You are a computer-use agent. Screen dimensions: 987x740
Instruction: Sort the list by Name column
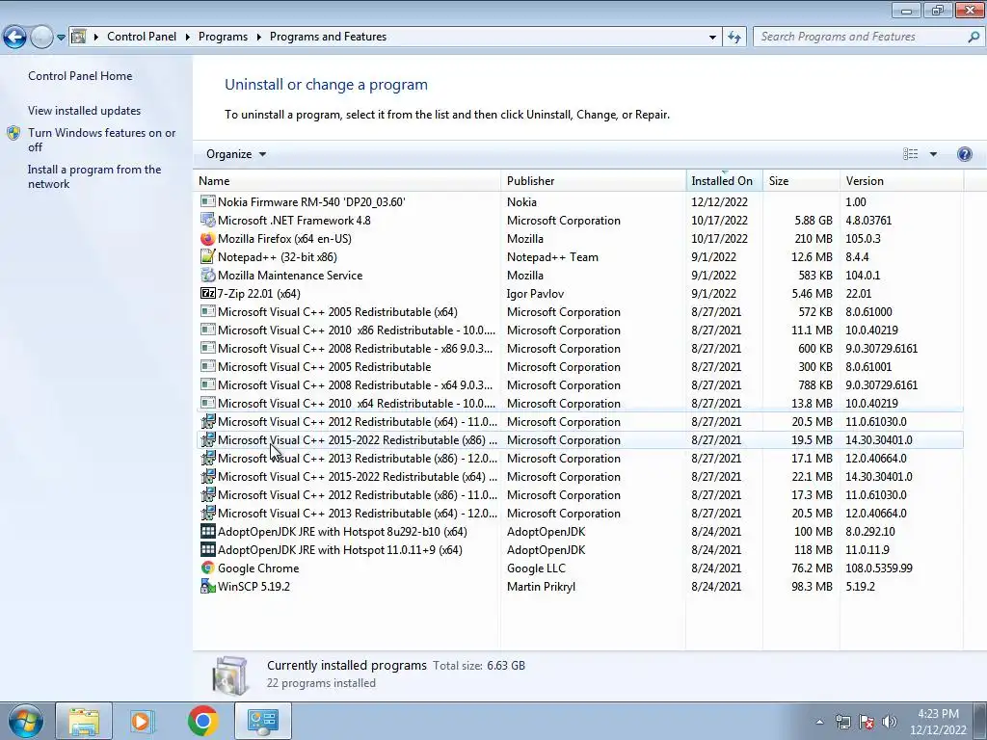[347, 180]
